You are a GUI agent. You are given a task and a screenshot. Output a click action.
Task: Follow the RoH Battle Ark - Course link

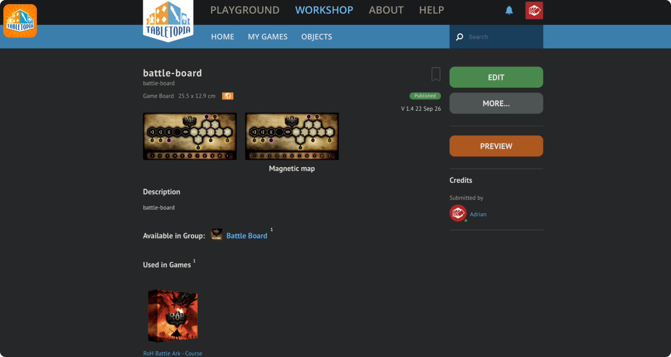coord(173,353)
